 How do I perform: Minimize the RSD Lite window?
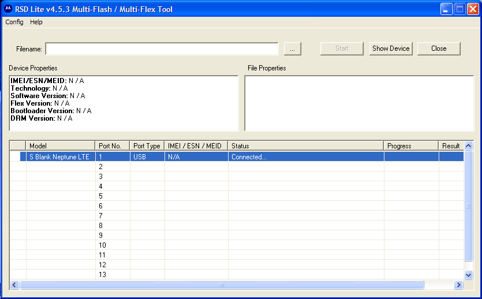(446, 9)
